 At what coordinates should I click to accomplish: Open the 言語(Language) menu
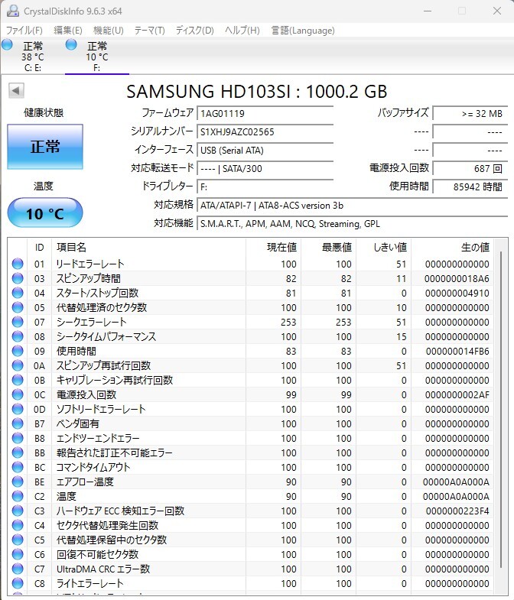(x=303, y=31)
